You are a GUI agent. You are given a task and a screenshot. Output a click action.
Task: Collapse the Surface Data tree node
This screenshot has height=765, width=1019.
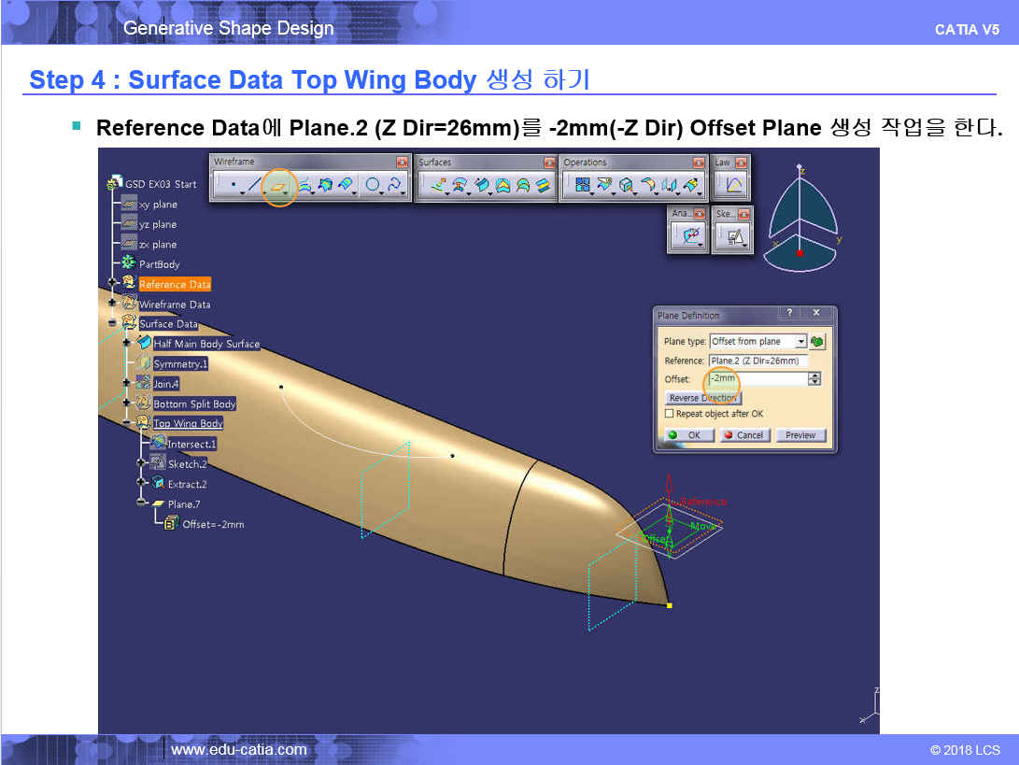pos(112,324)
